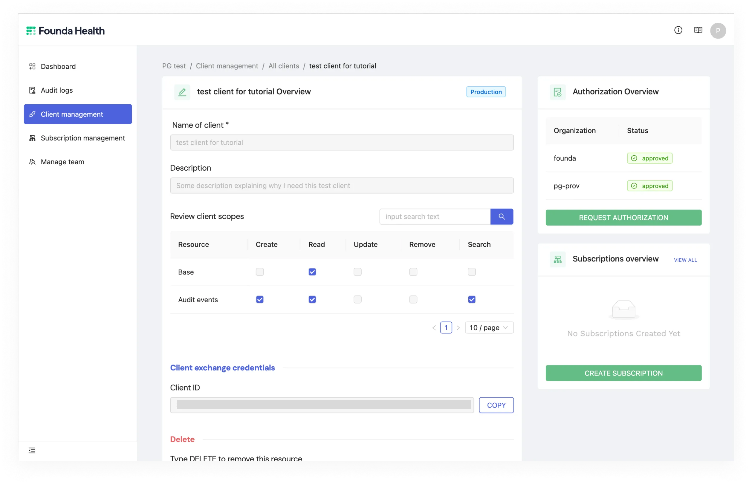The width and height of the screenshot is (752, 484).
Task: Click the Authorization Overview document icon
Action: coord(557,92)
